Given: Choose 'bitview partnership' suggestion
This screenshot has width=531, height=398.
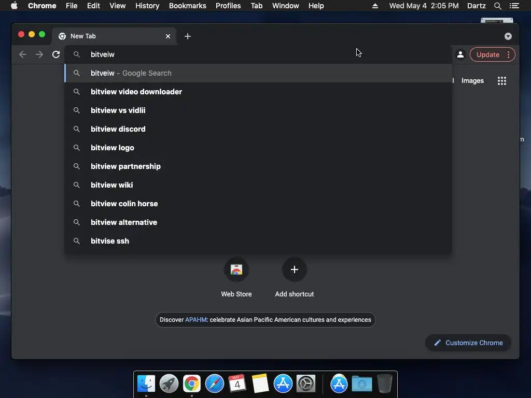Looking at the screenshot, I should pyautogui.click(x=258, y=166).
